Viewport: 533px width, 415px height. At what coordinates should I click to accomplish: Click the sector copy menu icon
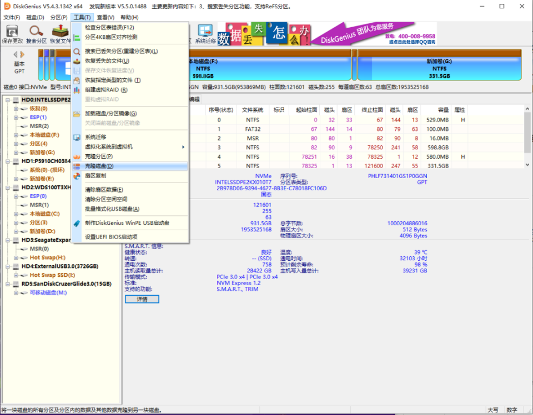pos(77,176)
